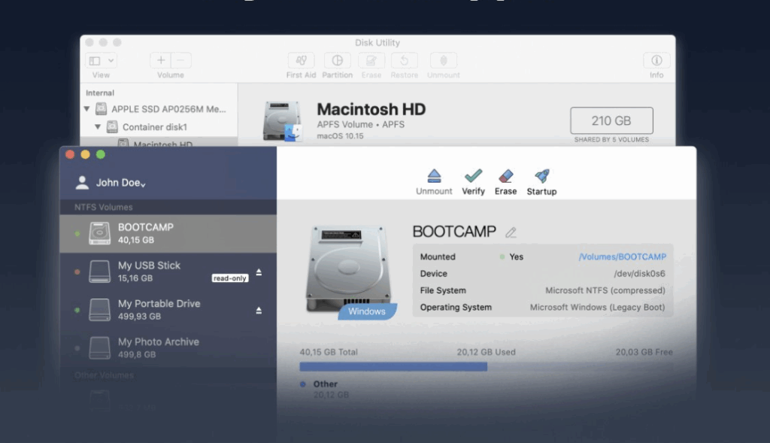The width and height of the screenshot is (770, 443).
Task: Add a volume with the plus button
Action: [161, 60]
